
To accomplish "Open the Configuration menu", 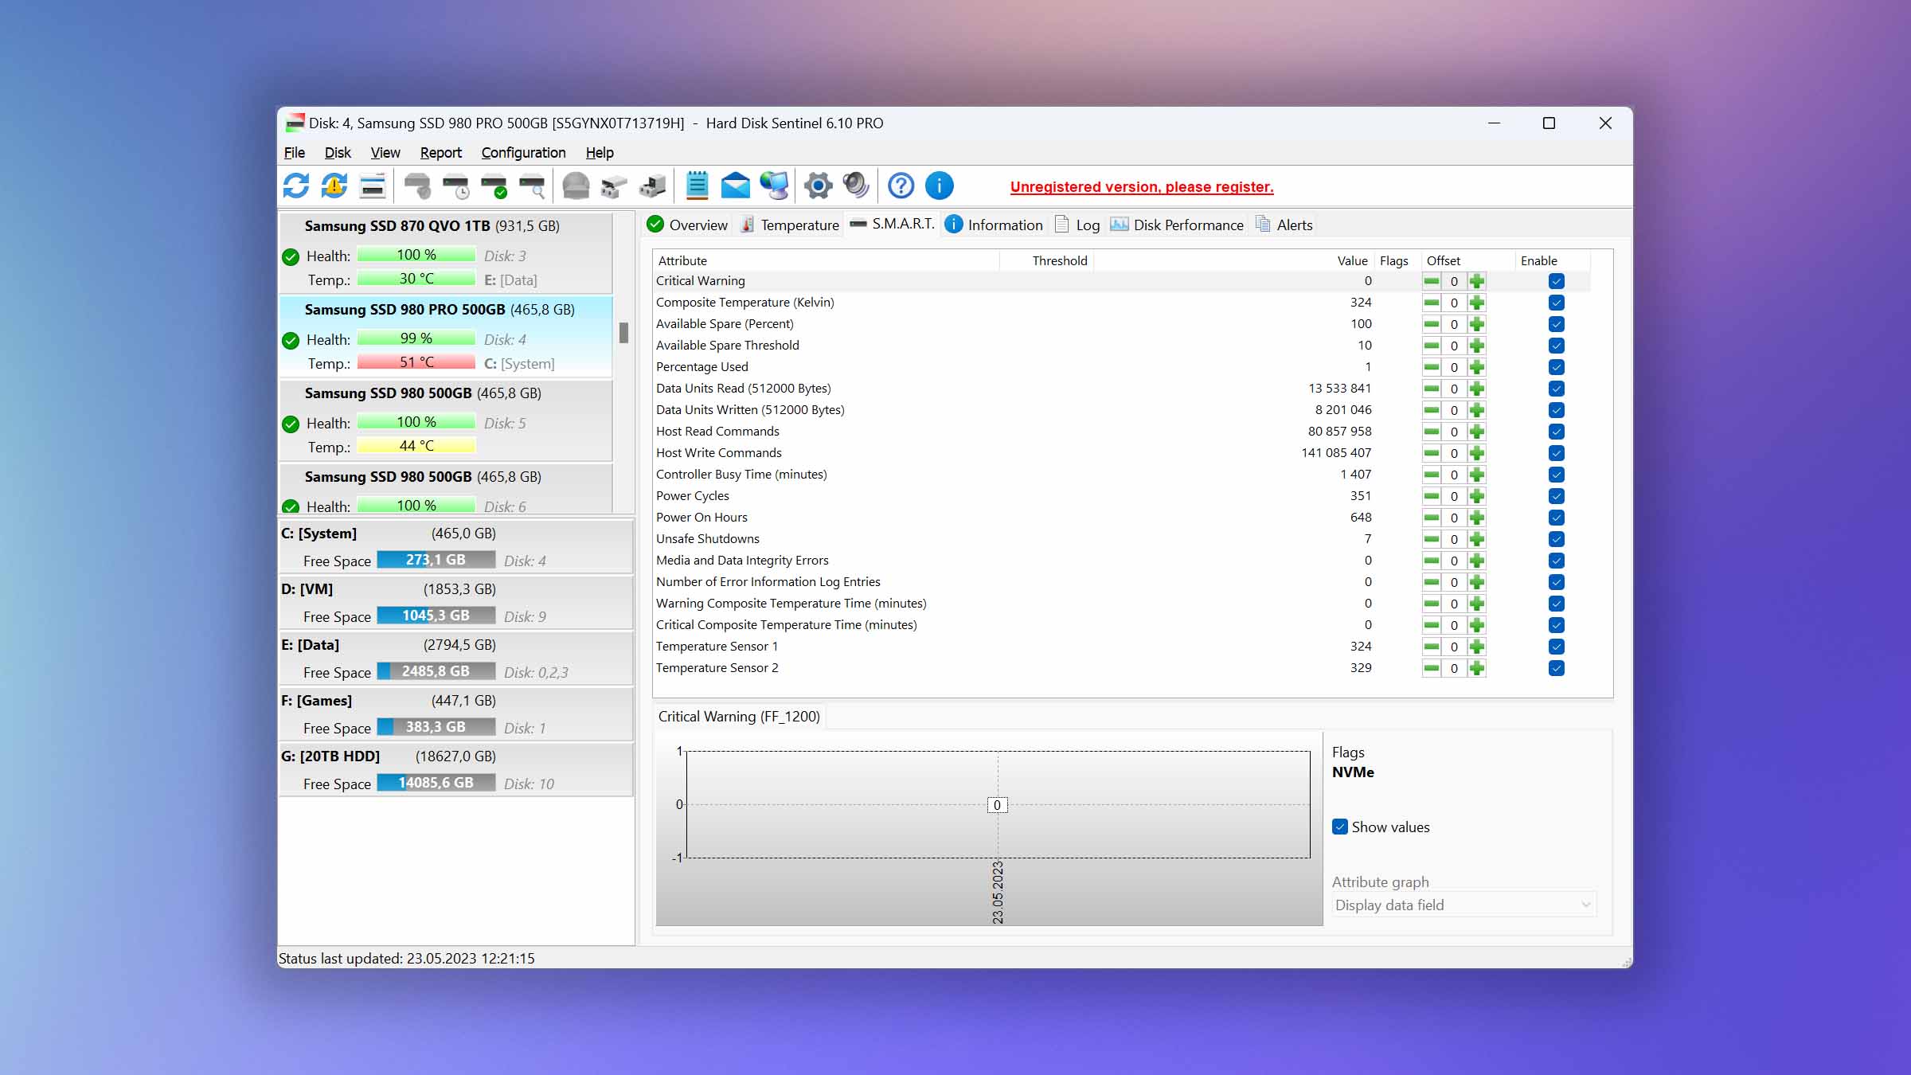I will point(523,152).
